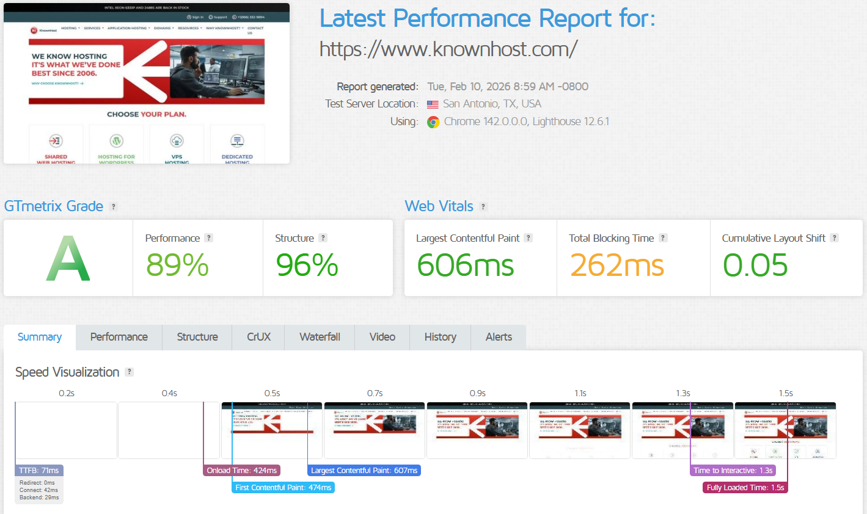Click the report generated date text
Viewport: 867px width, 514px height.
pos(508,87)
